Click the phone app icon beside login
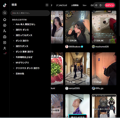120x118 pixels. point(100,5)
